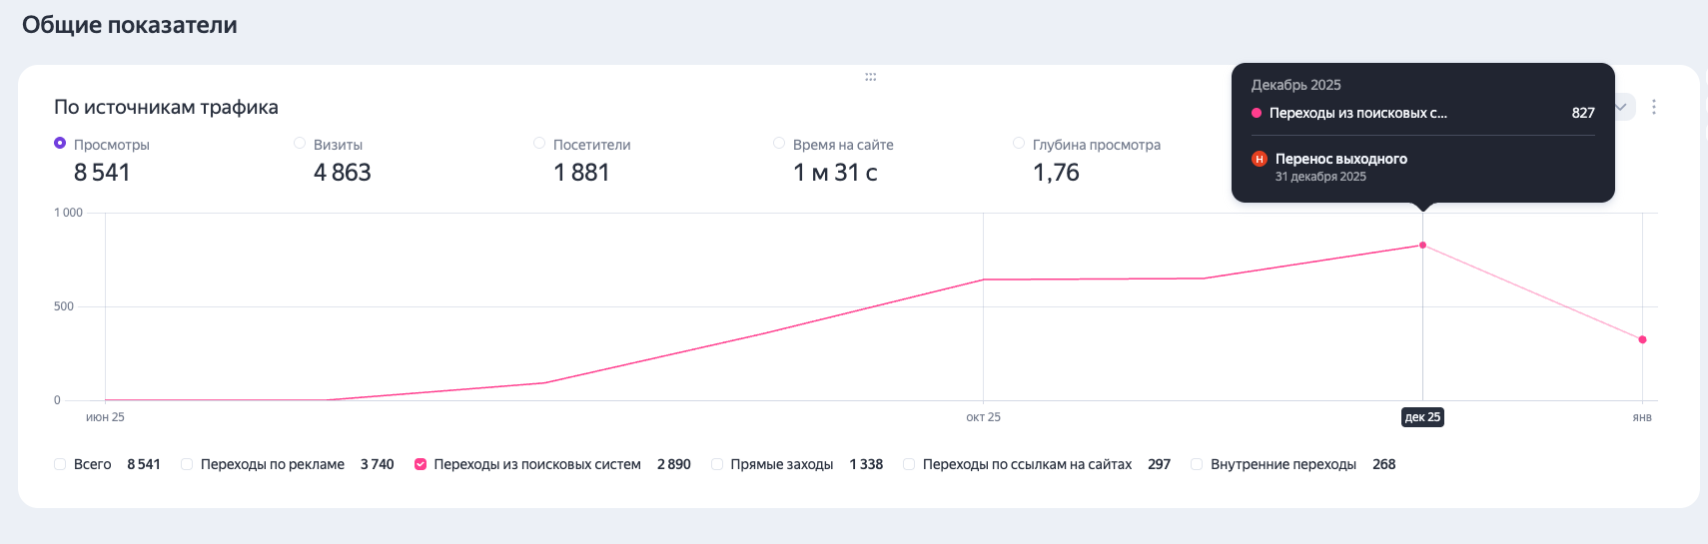Expand the chevron dropdown beside the options menu
The height and width of the screenshot is (544, 1708).
tap(1623, 107)
